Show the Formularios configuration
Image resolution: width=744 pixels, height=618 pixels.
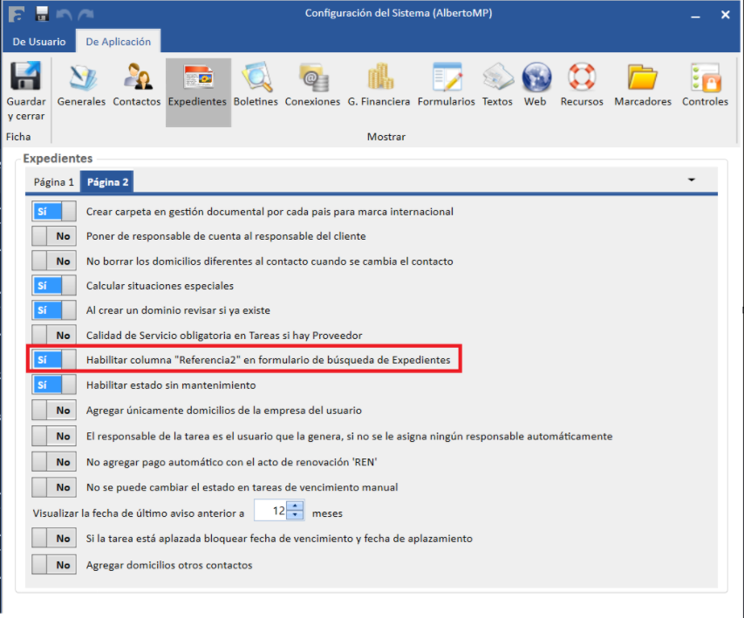446,85
